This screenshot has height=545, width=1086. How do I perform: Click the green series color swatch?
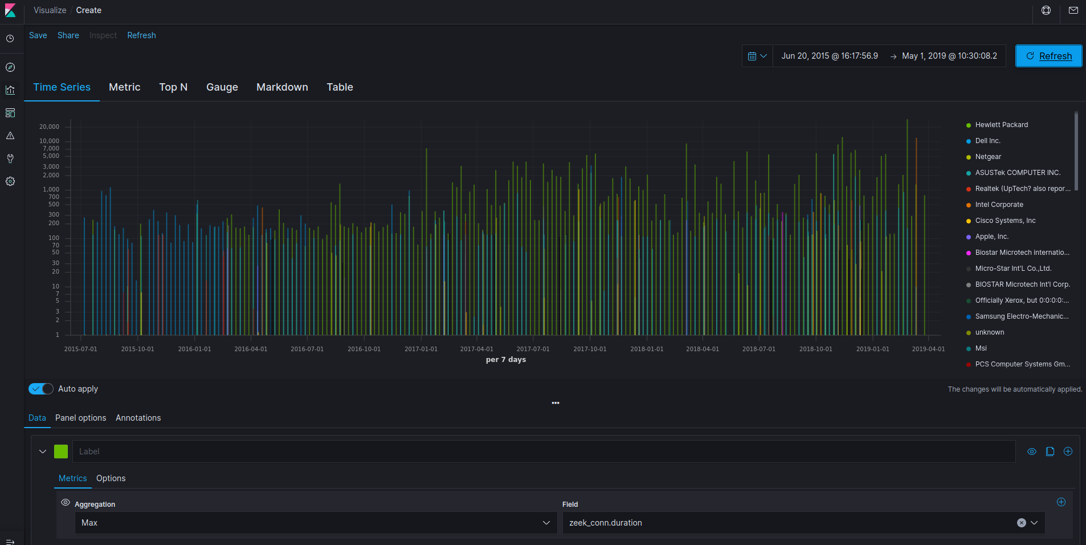(60, 451)
